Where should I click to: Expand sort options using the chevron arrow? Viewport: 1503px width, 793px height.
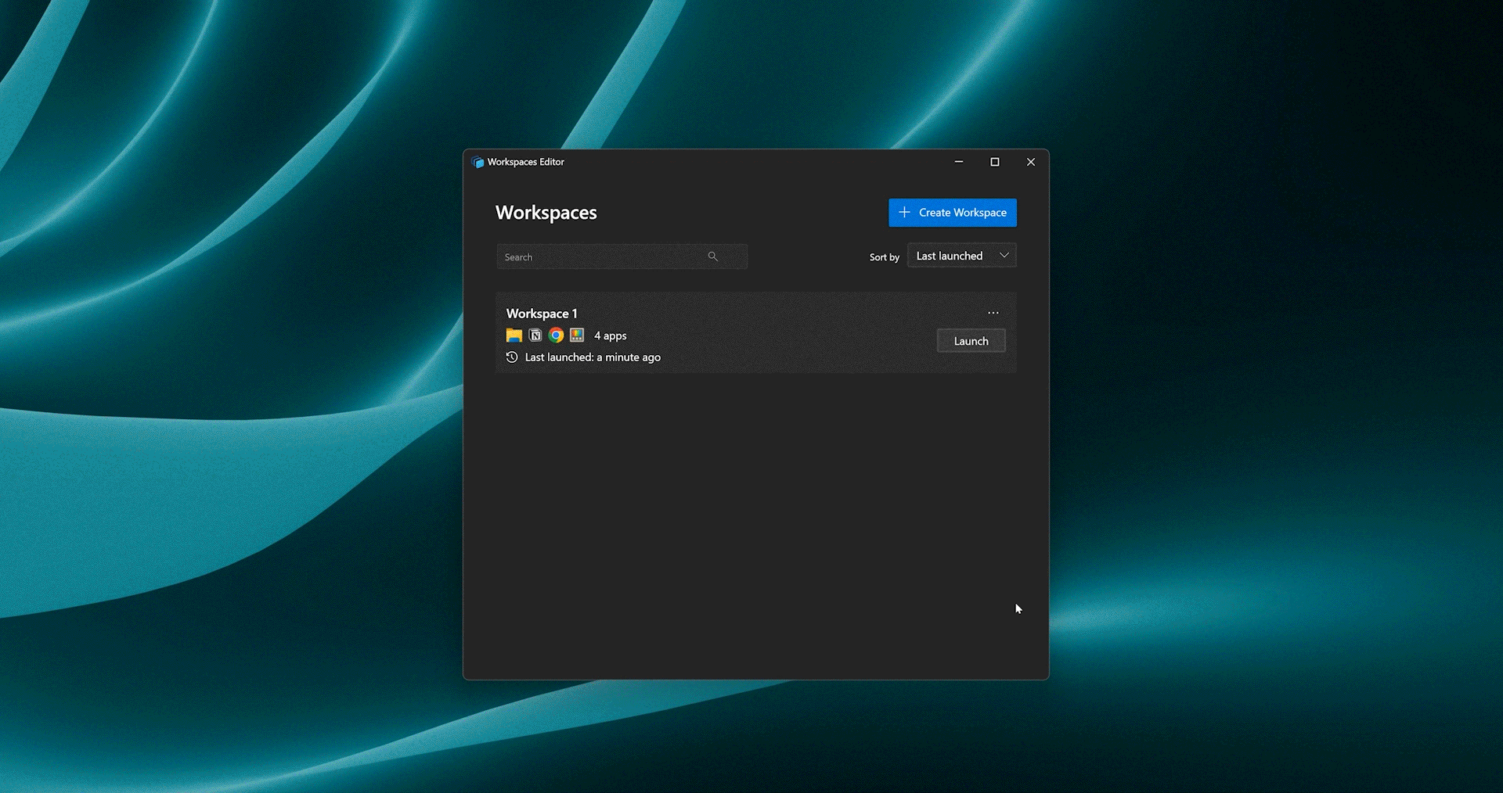(x=1004, y=256)
